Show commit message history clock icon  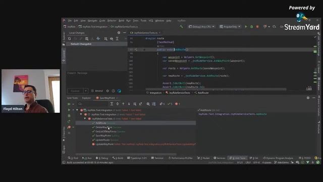(113, 91)
